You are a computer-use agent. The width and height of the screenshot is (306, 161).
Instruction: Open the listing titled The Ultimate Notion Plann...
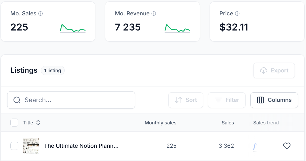[81, 146]
